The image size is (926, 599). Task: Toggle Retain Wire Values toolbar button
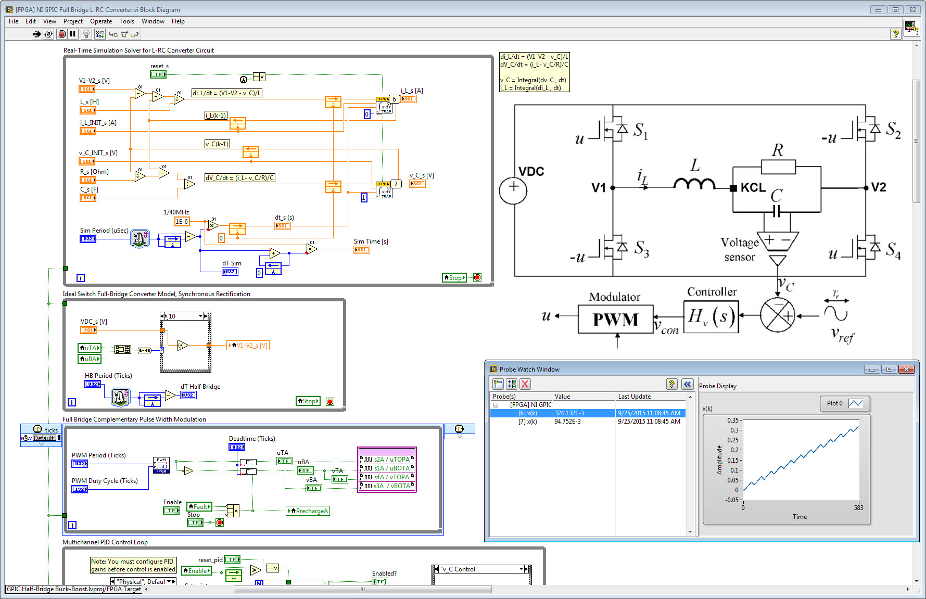(x=99, y=34)
